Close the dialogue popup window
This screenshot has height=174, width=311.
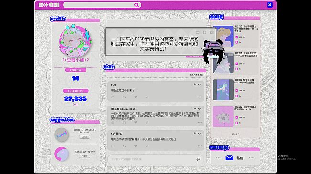pyautogui.click(x=212, y=32)
